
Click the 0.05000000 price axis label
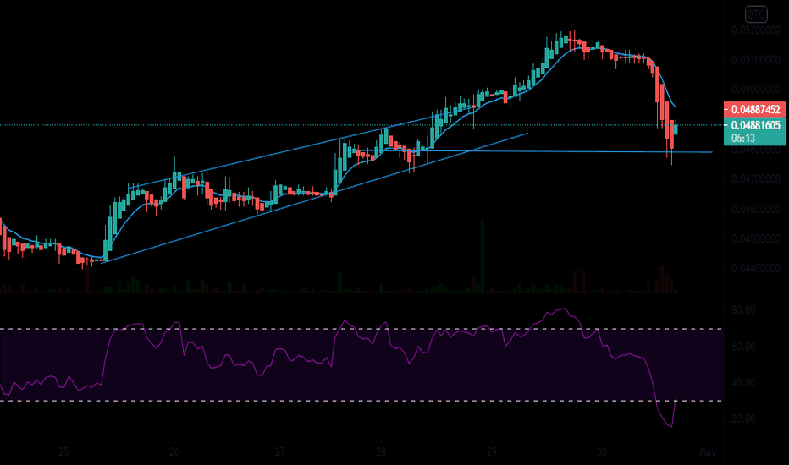coord(756,90)
